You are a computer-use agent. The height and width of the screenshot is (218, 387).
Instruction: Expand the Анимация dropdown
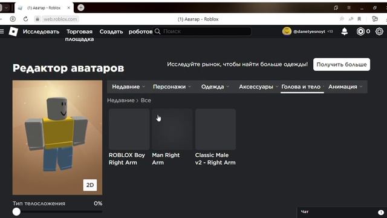[x=345, y=87]
